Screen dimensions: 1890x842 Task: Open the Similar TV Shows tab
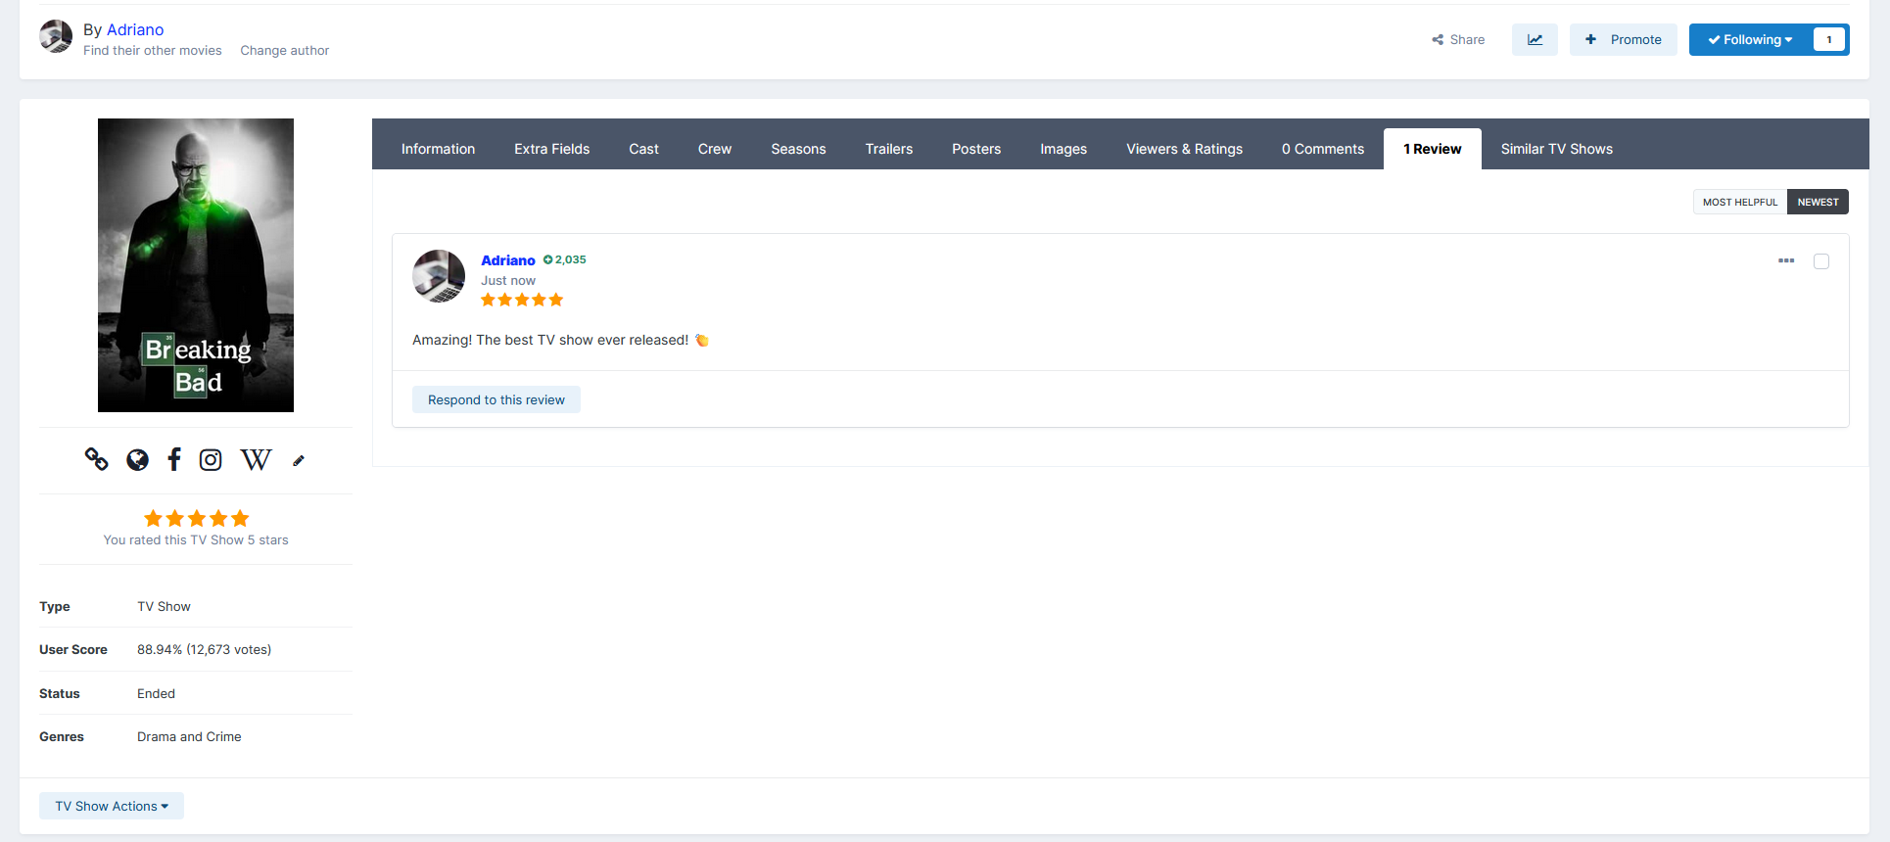(1557, 149)
